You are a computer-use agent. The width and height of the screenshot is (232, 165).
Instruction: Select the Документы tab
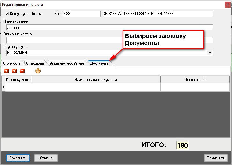[100, 63]
